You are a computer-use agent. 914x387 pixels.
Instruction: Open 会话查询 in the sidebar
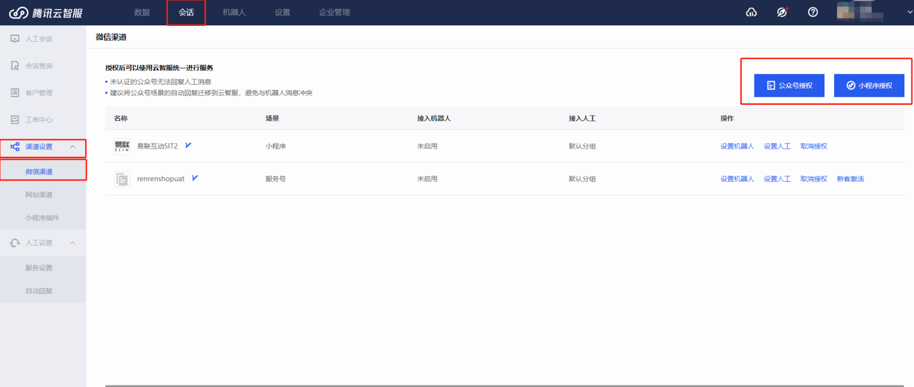tap(39, 66)
